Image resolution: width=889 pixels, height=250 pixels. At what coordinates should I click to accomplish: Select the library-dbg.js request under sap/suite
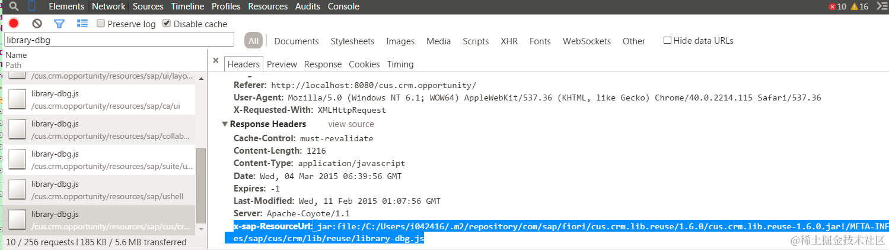[x=99, y=160]
